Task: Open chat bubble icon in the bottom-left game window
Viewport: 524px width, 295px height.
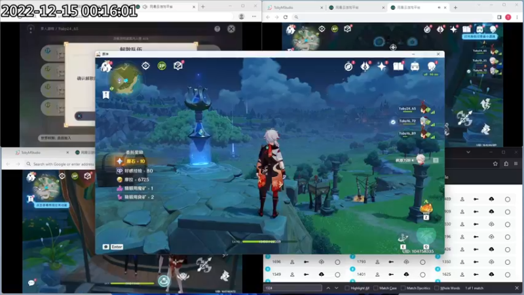Action: pos(31,283)
